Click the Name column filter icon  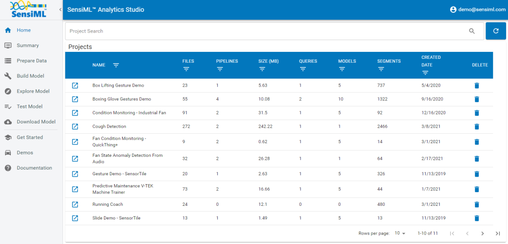click(116, 65)
